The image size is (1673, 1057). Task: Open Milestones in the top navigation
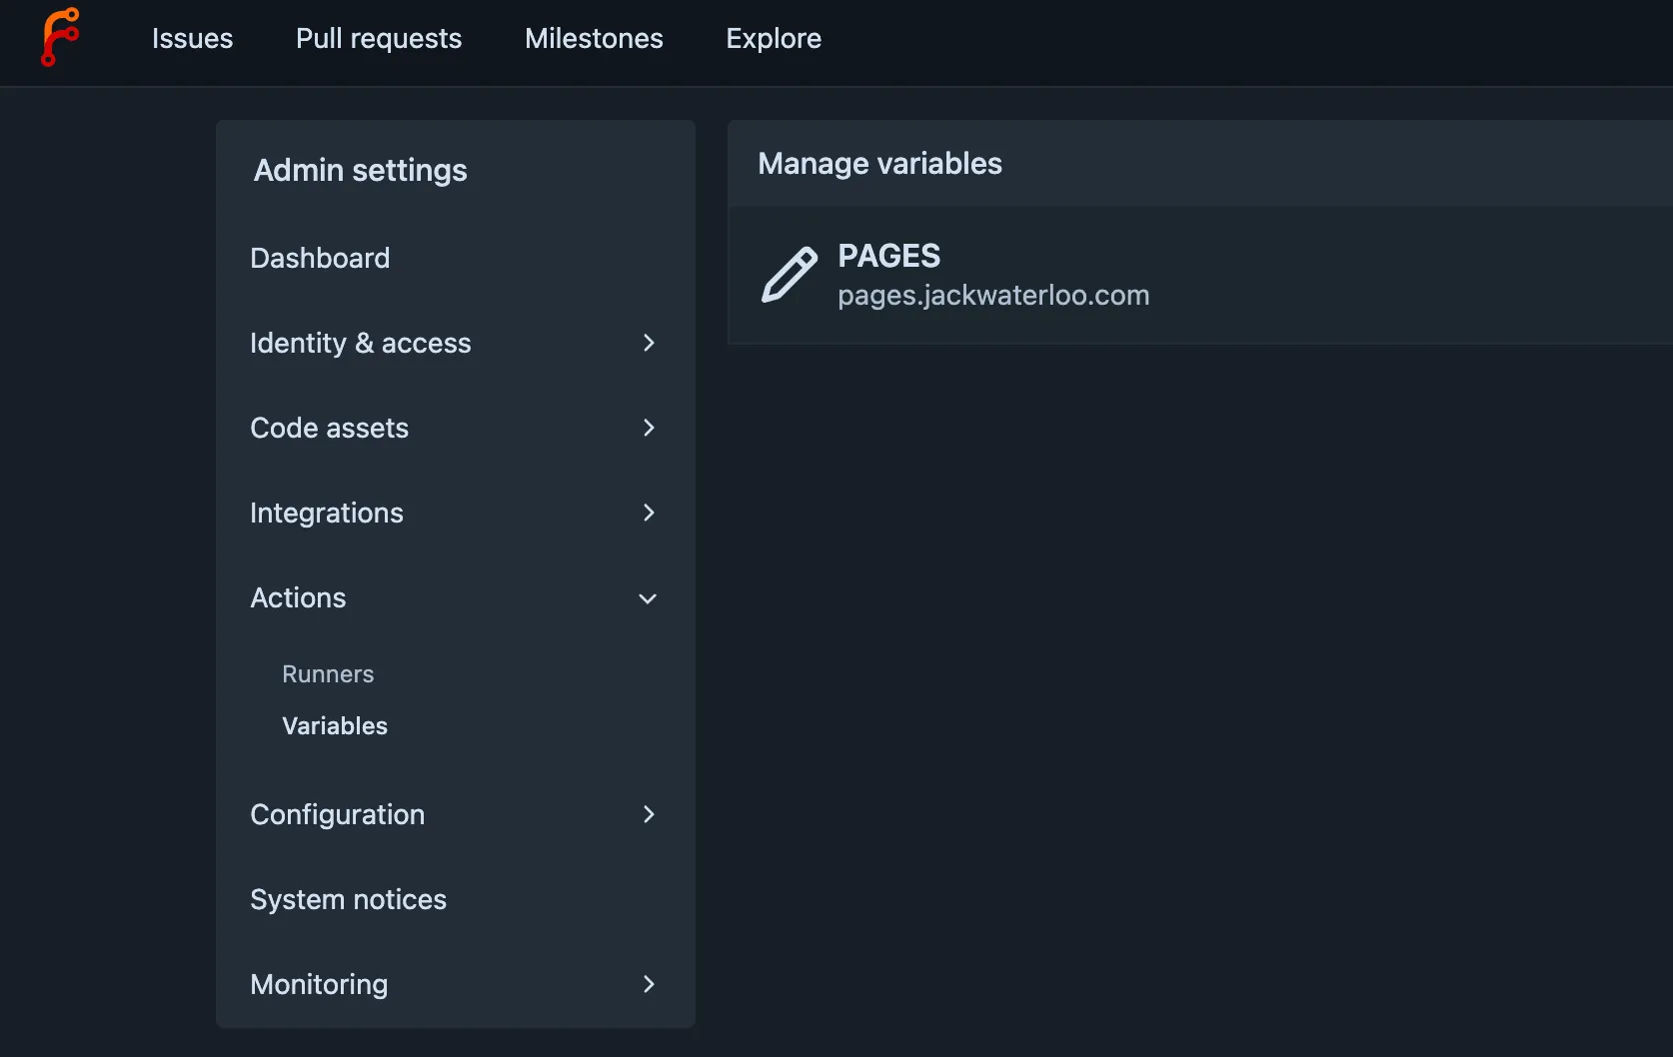point(594,38)
